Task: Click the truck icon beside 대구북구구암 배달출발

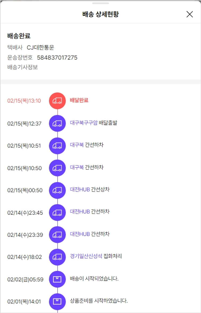Action: point(57,123)
